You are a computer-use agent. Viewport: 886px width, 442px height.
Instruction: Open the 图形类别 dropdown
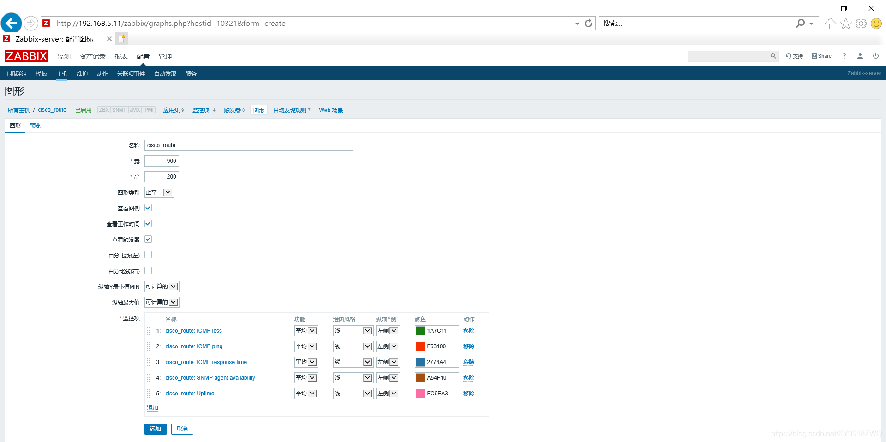[x=159, y=192]
